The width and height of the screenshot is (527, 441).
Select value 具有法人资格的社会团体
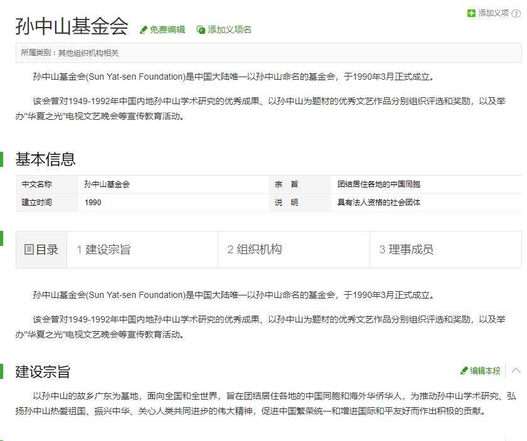(379, 203)
